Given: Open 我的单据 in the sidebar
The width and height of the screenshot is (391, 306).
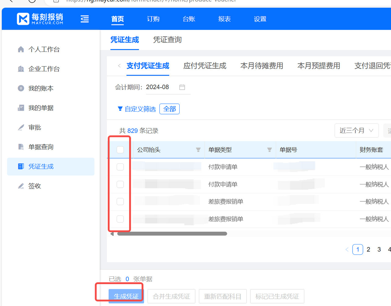Looking at the screenshot, I should [41, 108].
